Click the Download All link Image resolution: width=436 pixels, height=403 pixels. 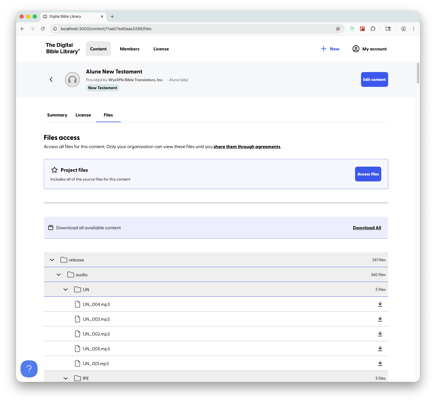click(367, 228)
